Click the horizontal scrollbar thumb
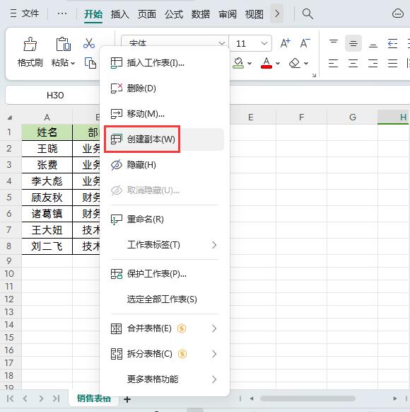Screen dimensions: 410x412 [x=307, y=399]
